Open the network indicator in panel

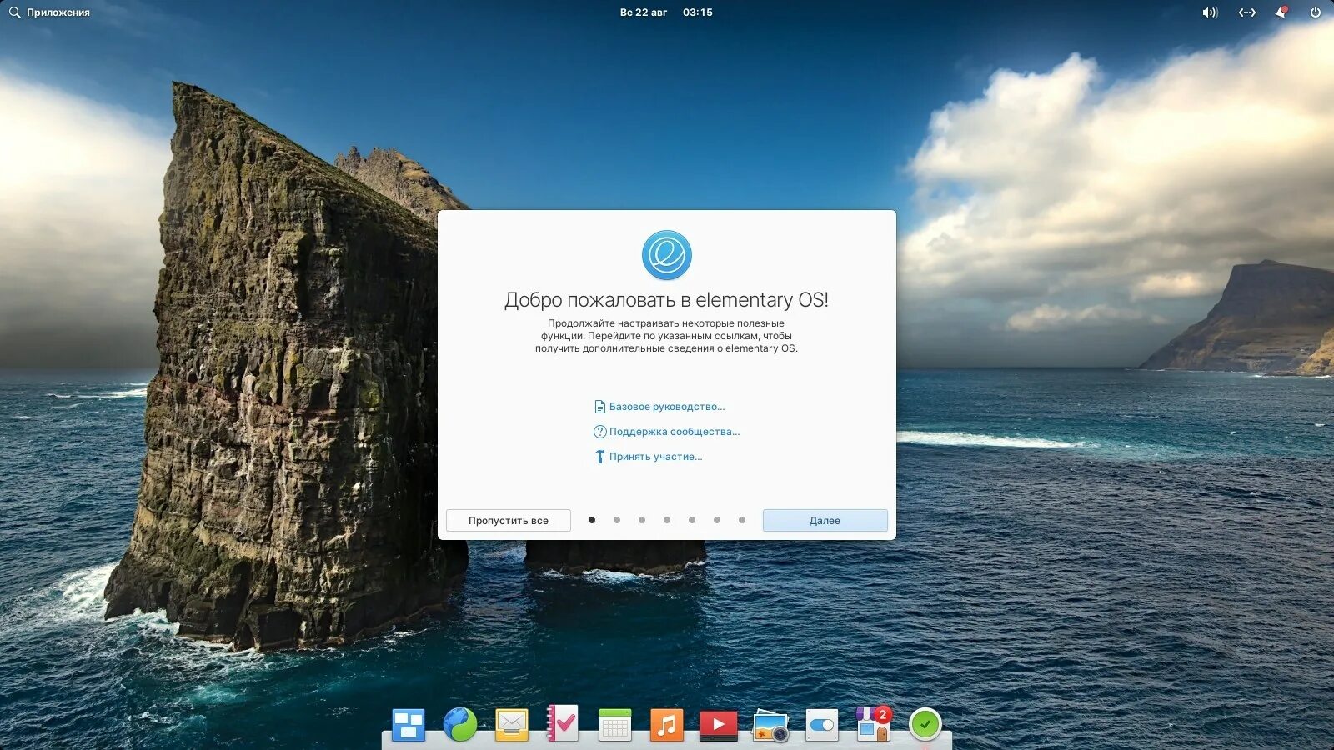coord(1246,12)
